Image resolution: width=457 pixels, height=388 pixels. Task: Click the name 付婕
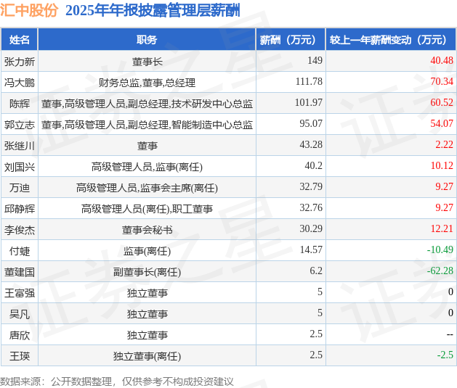pyautogui.click(x=20, y=251)
